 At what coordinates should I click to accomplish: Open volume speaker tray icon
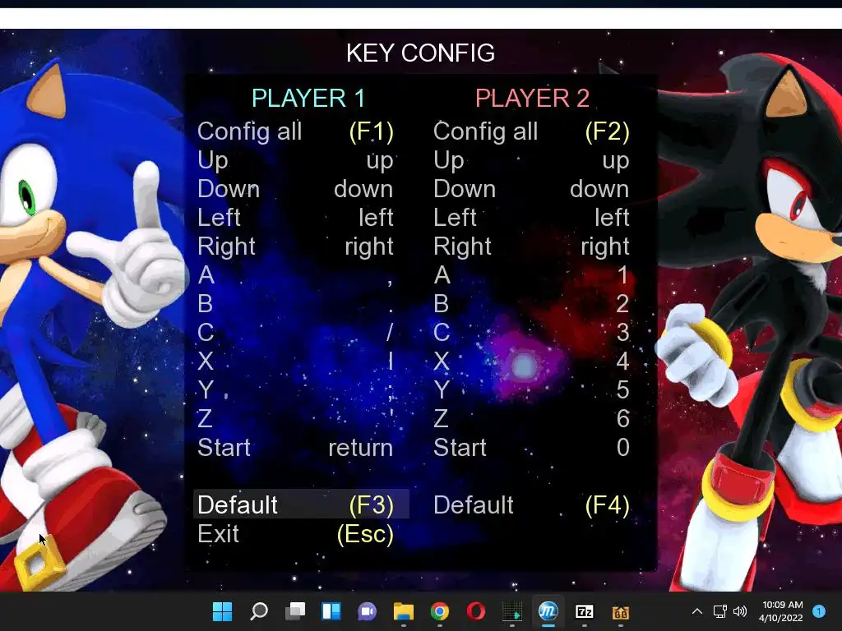740,611
